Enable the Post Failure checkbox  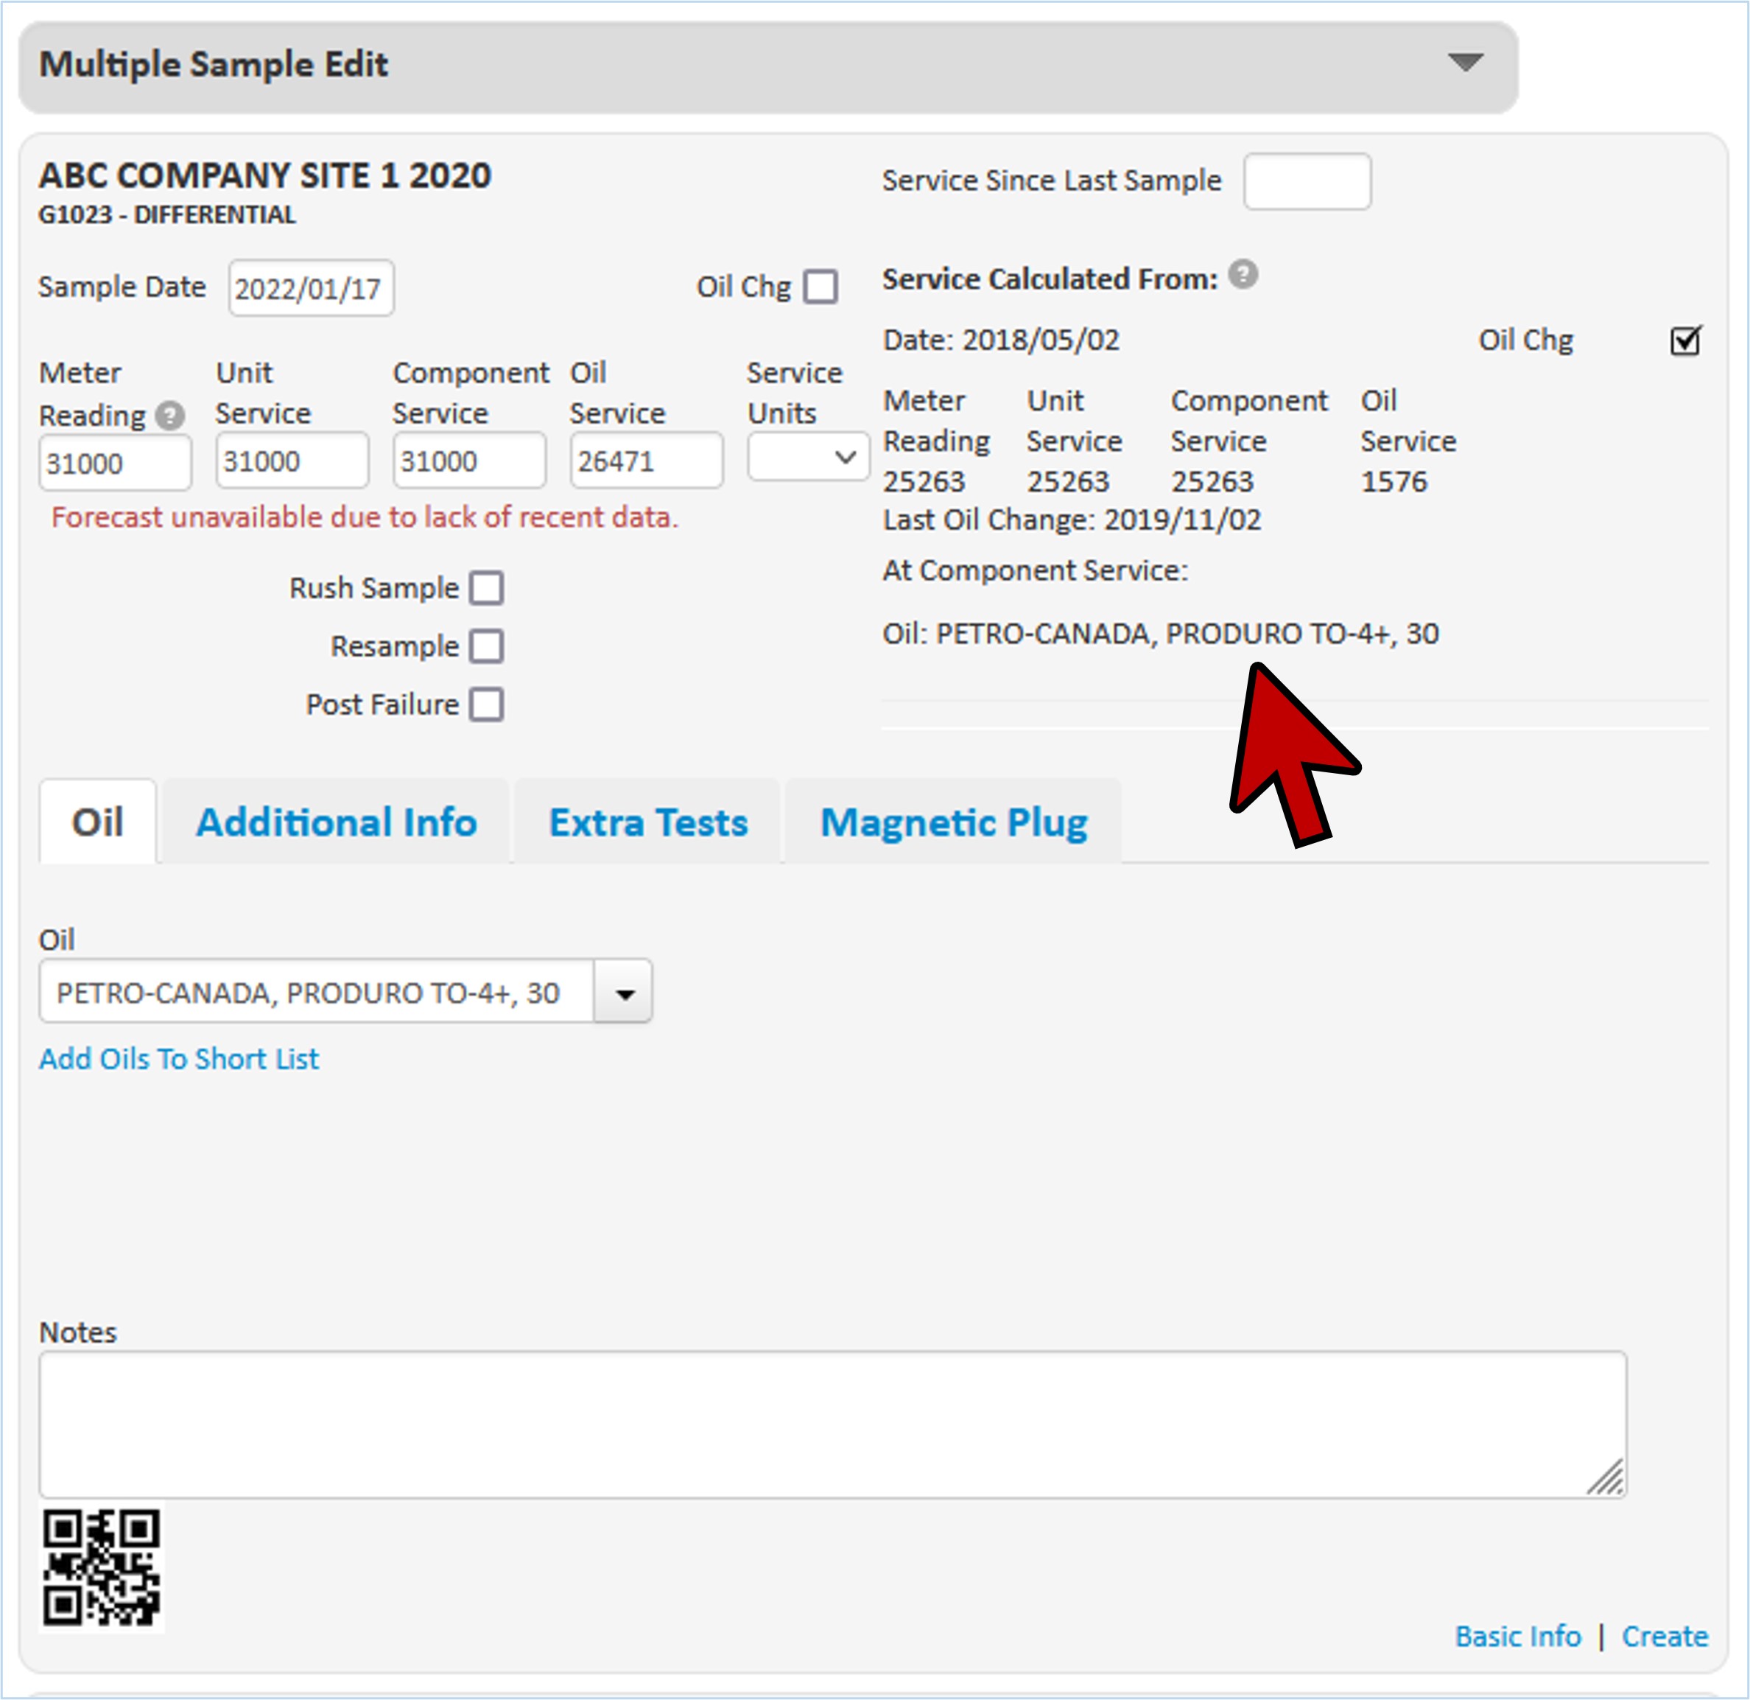tap(487, 705)
